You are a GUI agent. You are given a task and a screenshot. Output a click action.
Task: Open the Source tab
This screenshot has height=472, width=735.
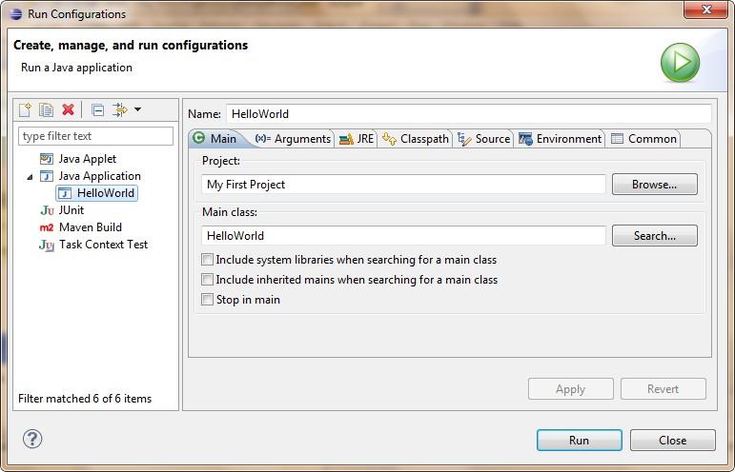[x=483, y=139]
